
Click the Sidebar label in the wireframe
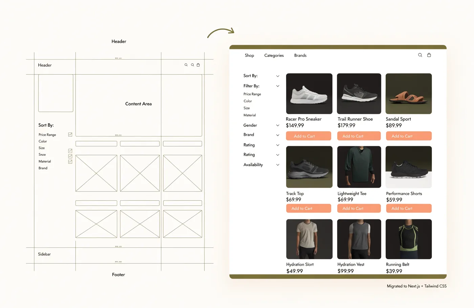[44, 254]
